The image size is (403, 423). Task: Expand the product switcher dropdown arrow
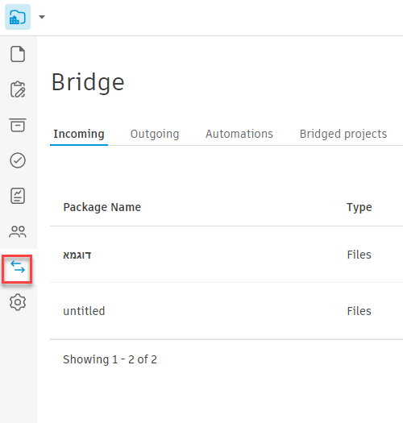[42, 17]
